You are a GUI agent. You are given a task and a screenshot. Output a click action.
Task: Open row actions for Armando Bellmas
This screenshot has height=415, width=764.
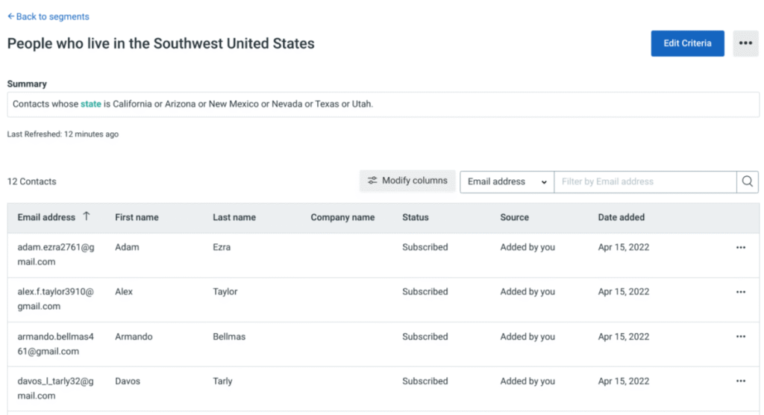740,337
